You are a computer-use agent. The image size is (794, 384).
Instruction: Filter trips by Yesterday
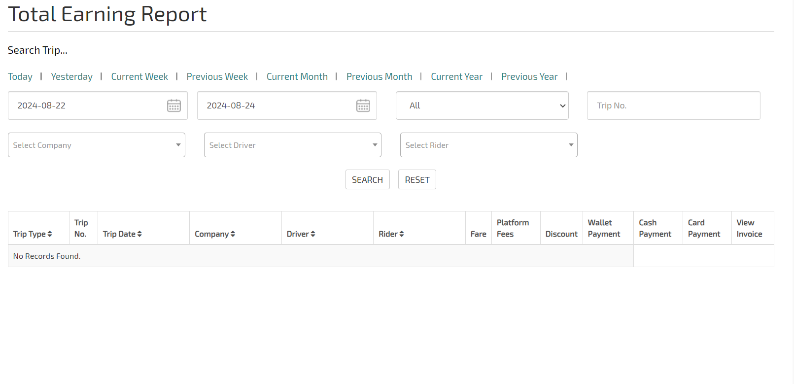(x=72, y=77)
